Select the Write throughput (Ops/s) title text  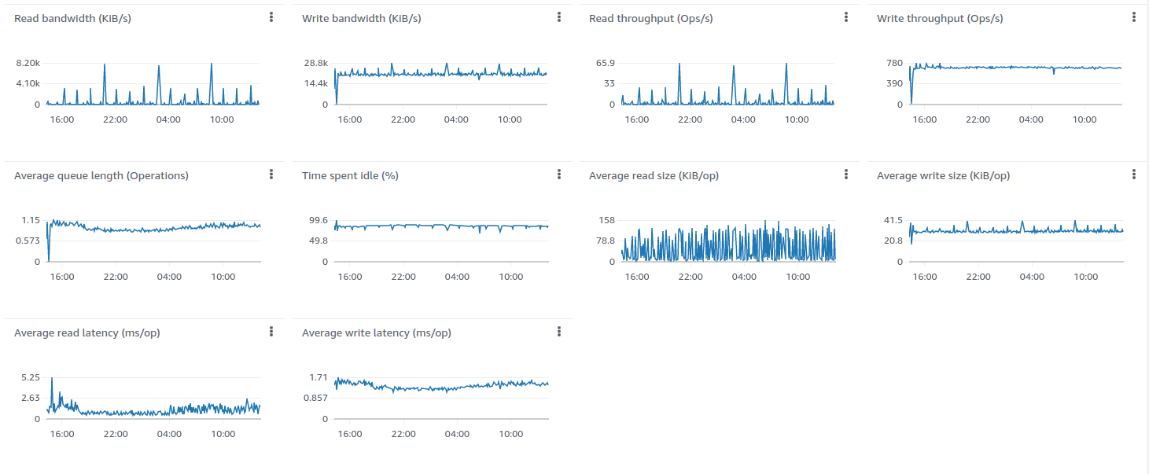pyautogui.click(x=940, y=18)
